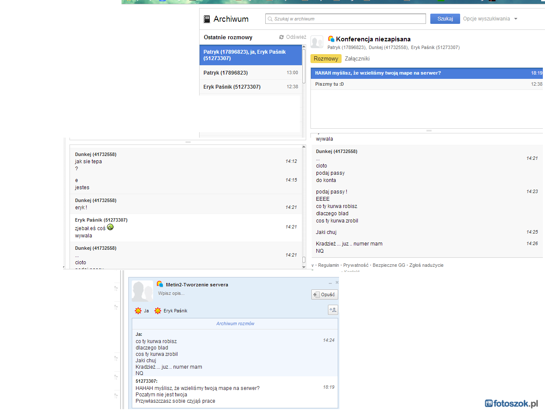Click the sun status icon next to Eryk Paśnik
The width and height of the screenshot is (545, 410).
coord(158,311)
